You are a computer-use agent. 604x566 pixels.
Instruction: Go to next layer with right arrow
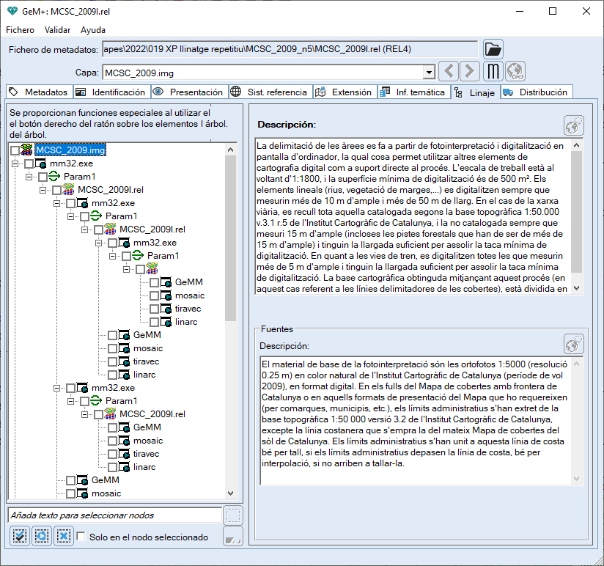pos(470,72)
